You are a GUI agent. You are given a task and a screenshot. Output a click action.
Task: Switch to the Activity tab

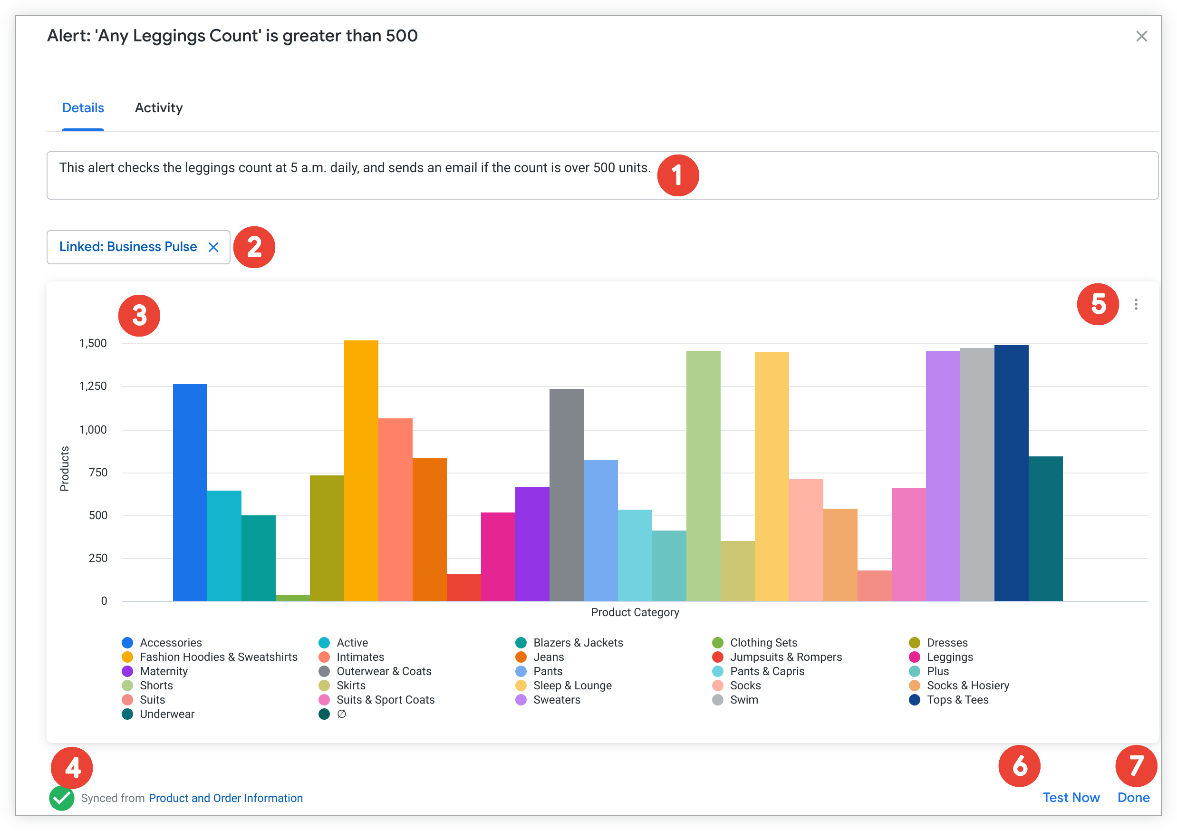pos(158,107)
